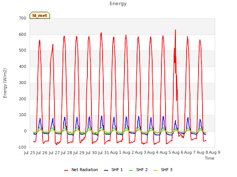237x177 pixels.
Task: Toggle SHF 2 series in legend
Action: pos(138,170)
